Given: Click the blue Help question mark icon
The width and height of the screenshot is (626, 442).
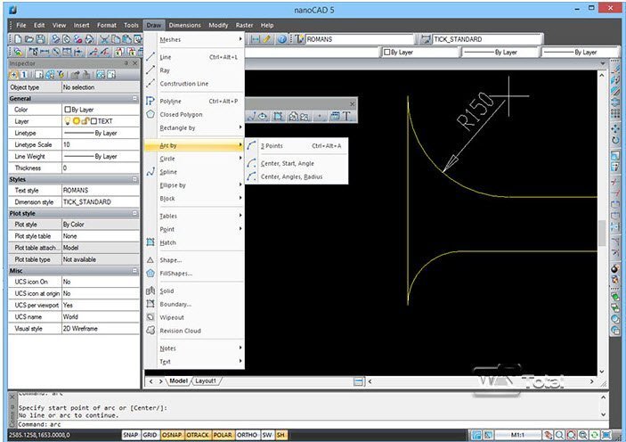Looking at the screenshot, I should tap(282, 39).
